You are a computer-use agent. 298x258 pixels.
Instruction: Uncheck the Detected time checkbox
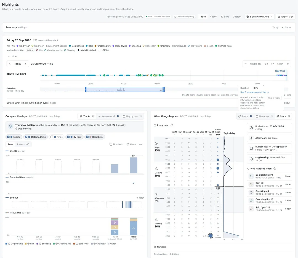[26, 137]
